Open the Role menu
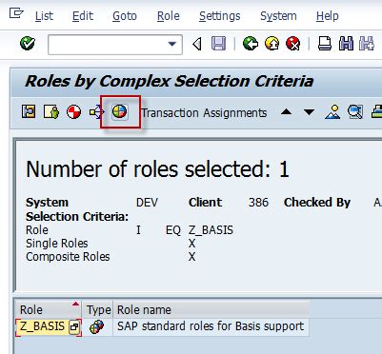 (x=169, y=16)
